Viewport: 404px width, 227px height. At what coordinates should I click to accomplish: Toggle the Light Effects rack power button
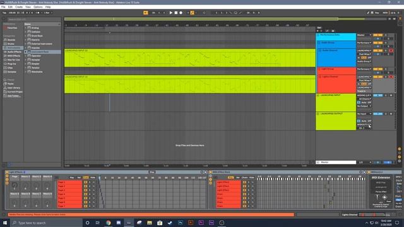7,172
